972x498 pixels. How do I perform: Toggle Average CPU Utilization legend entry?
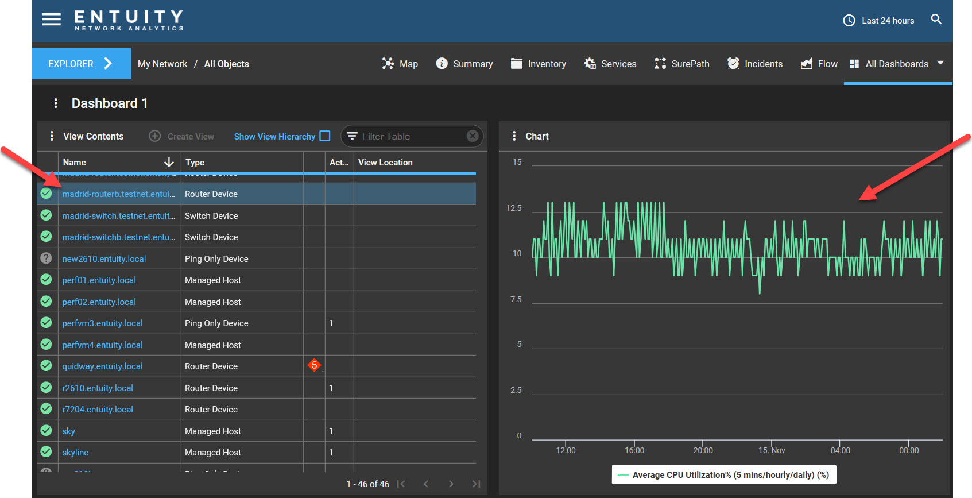(724, 475)
